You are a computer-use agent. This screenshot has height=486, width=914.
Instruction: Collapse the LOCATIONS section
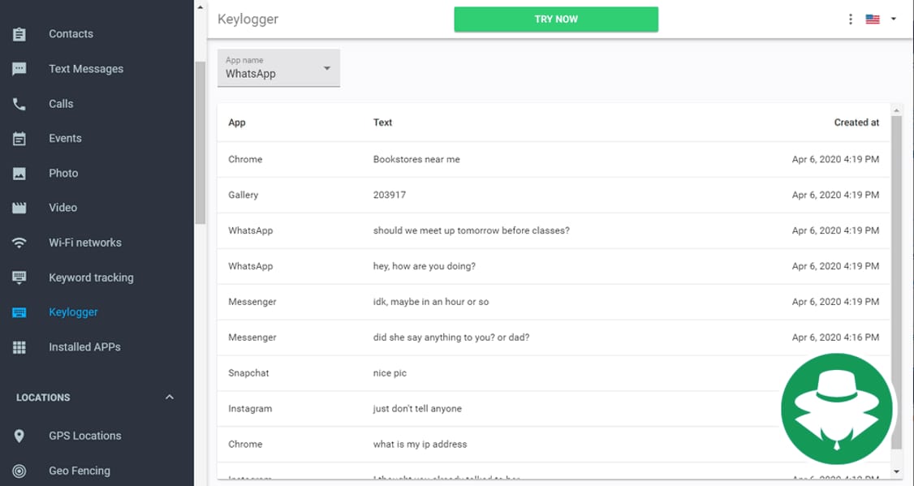169,397
